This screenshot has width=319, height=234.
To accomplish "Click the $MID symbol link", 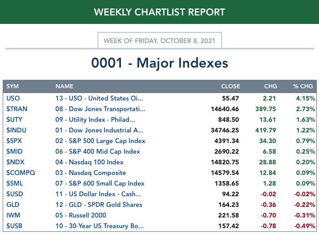I will point(14,152).
